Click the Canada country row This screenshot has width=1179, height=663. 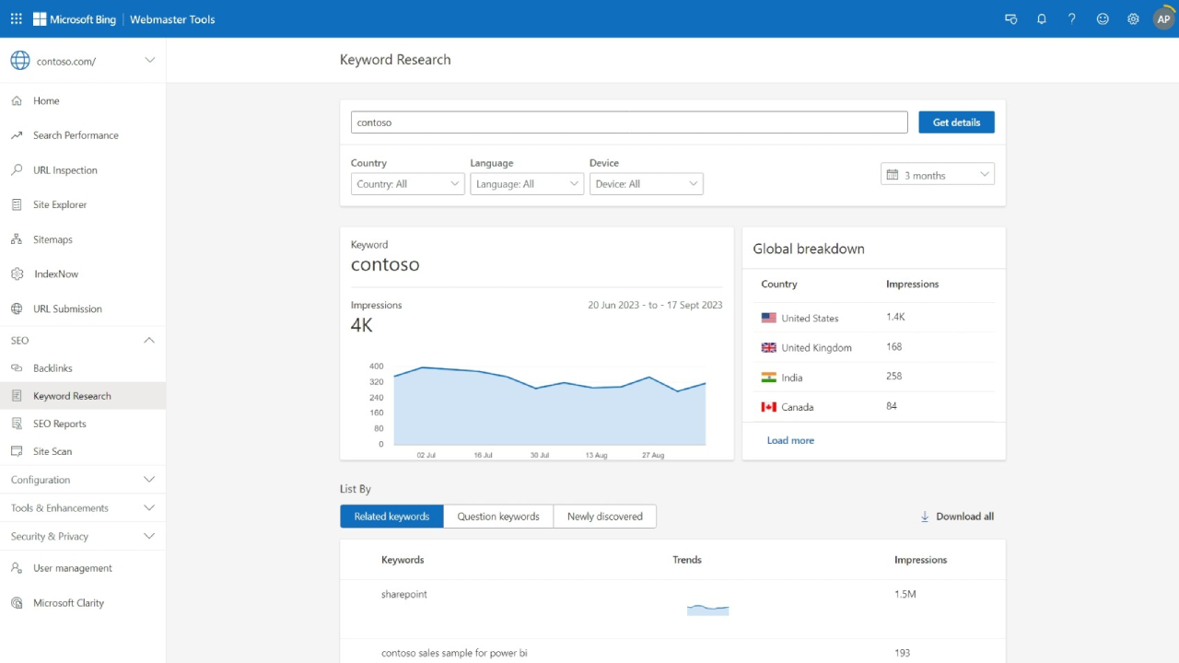click(x=873, y=406)
